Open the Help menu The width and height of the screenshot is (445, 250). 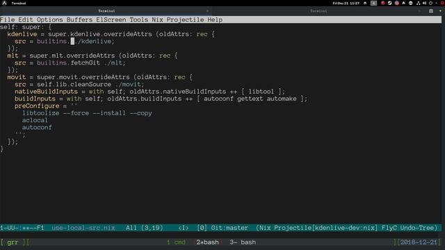pos(215,19)
